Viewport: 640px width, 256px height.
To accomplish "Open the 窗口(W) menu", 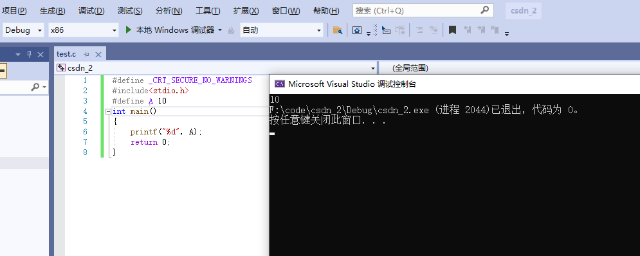I will [x=286, y=11].
